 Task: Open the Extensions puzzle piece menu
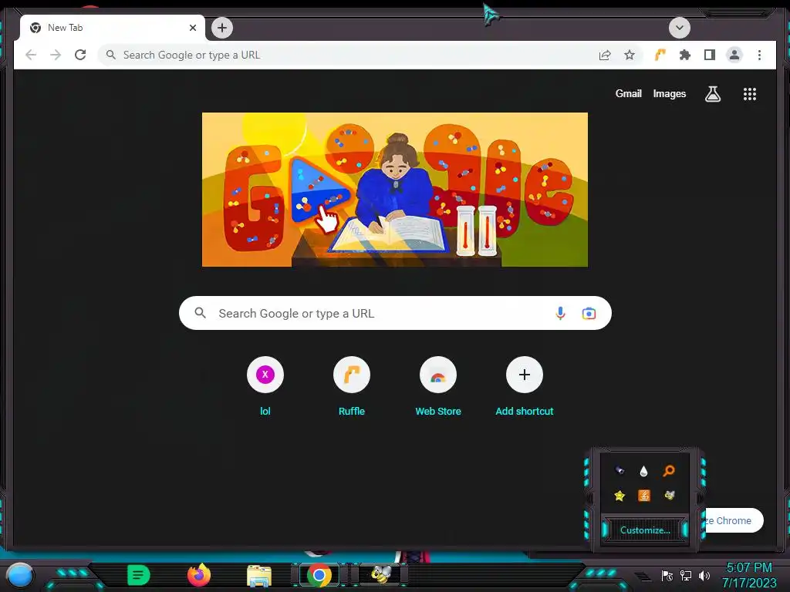click(x=685, y=55)
